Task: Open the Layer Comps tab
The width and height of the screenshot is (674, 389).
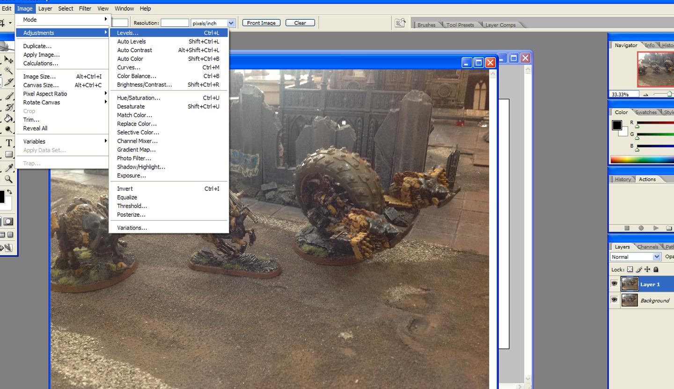Action: (x=500, y=25)
